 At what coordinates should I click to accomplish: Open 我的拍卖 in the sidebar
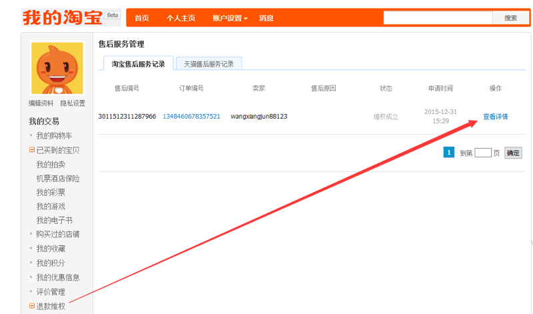tap(51, 165)
